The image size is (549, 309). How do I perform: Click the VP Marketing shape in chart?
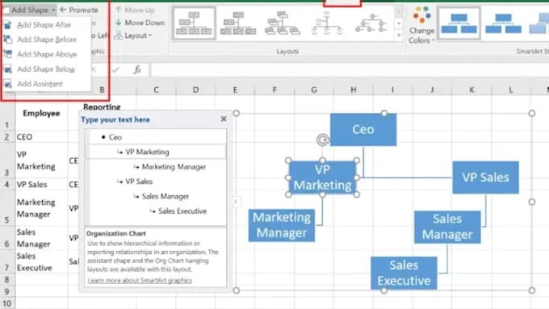(x=322, y=177)
